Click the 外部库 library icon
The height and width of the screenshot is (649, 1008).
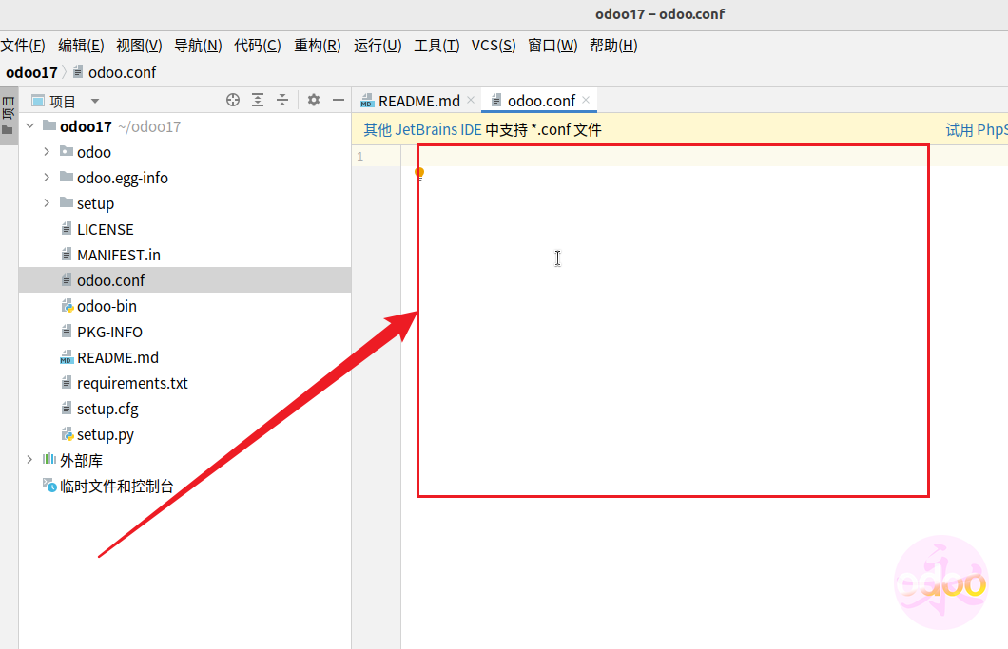point(48,460)
